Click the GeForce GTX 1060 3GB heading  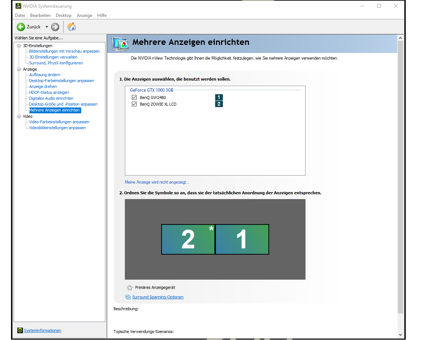pyautogui.click(x=152, y=90)
